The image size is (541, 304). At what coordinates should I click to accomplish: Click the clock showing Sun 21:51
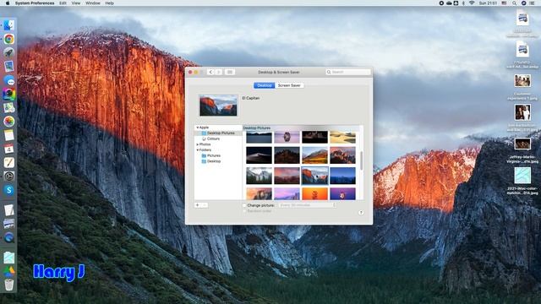488,3
